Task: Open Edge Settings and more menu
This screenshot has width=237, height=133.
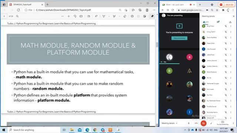Action: [154, 10]
